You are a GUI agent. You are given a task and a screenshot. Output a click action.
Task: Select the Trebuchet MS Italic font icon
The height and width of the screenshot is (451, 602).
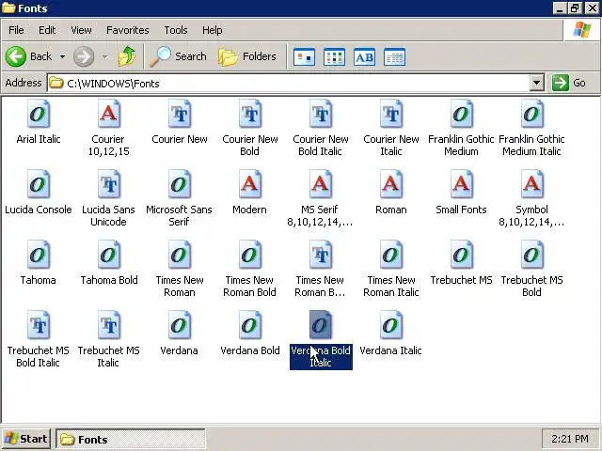click(109, 326)
